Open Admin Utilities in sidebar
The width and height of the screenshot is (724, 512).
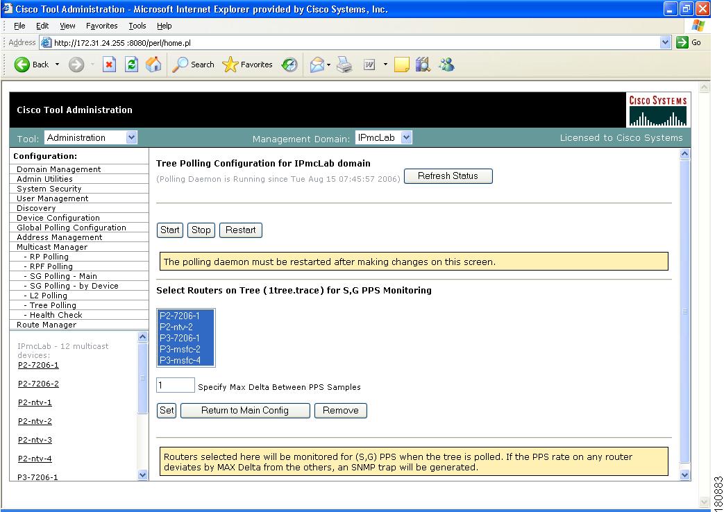click(45, 179)
